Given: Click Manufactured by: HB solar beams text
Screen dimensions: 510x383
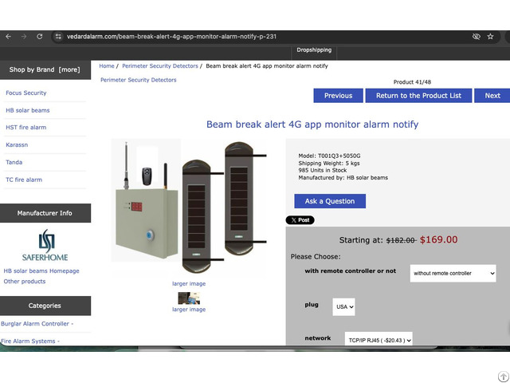Looking at the screenshot, I should (x=343, y=178).
